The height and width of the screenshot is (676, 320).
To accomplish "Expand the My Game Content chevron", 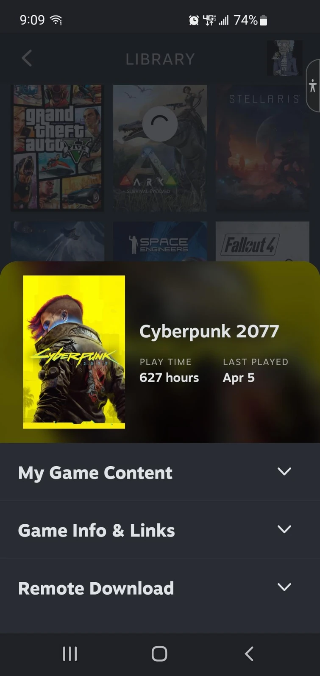I will 284,471.
